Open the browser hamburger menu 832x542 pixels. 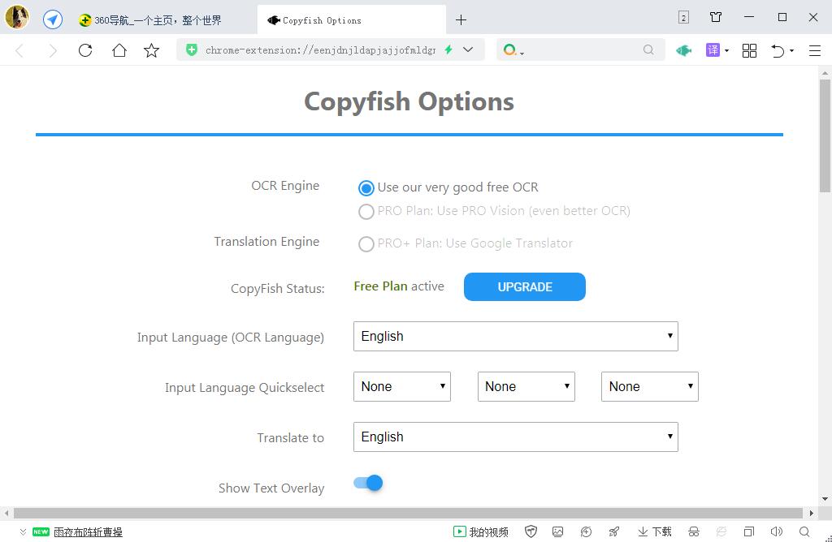(815, 51)
